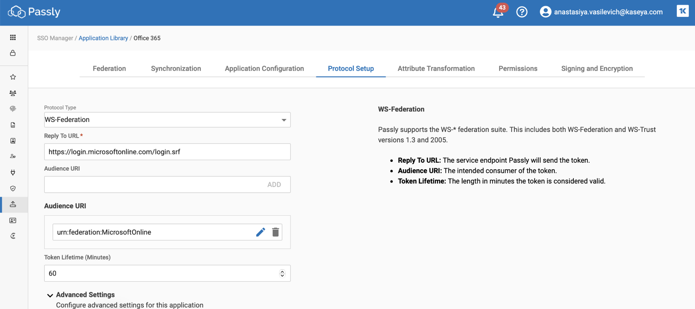Screen dimensions: 695x309
Task: Click the Passly logo
Action: (x=34, y=12)
